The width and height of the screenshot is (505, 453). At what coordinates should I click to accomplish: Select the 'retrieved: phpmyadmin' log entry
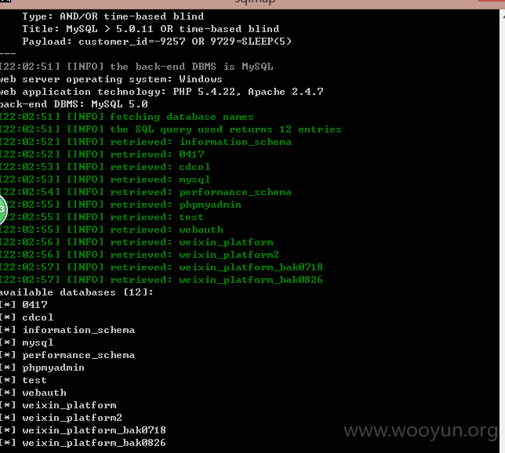[x=121, y=205]
